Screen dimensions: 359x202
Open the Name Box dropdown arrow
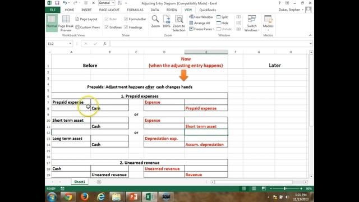click(70, 44)
